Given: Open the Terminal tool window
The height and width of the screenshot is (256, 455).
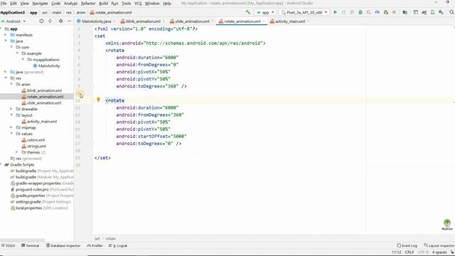Looking at the screenshot, I should 30,245.
